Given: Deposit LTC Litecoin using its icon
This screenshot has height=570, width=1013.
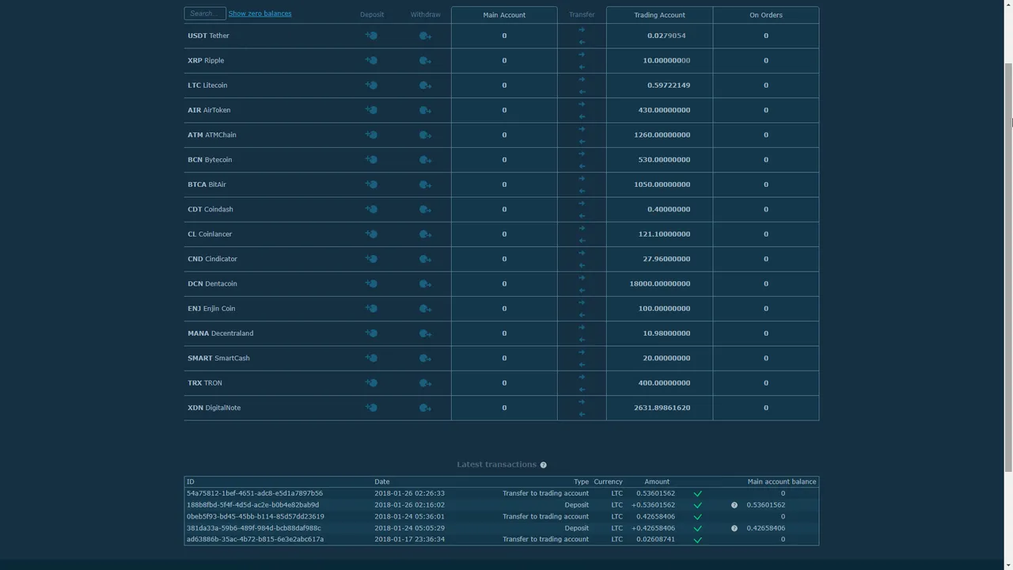Looking at the screenshot, I should (x=371, y=85).
